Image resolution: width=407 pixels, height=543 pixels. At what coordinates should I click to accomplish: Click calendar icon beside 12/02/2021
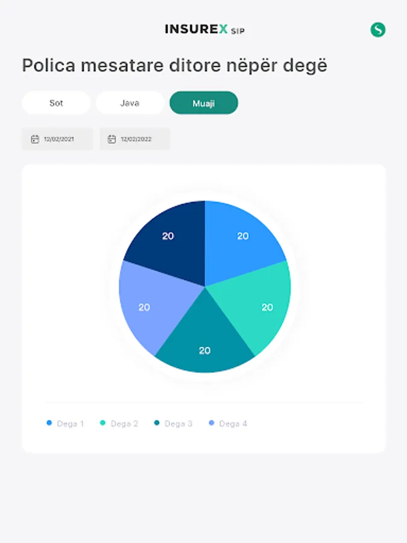coord(35,139)
